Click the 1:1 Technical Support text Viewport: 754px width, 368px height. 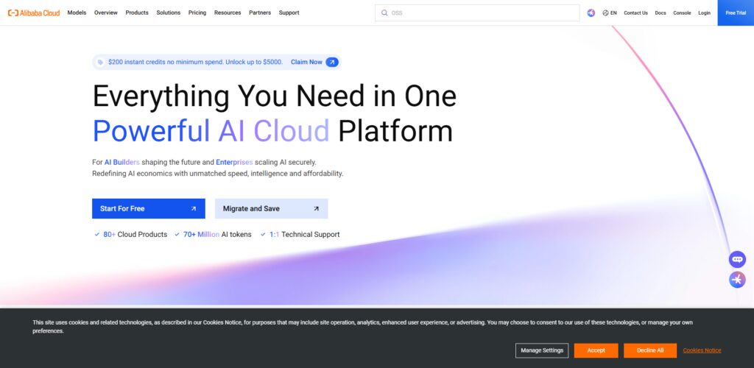(x=304, y=235)
